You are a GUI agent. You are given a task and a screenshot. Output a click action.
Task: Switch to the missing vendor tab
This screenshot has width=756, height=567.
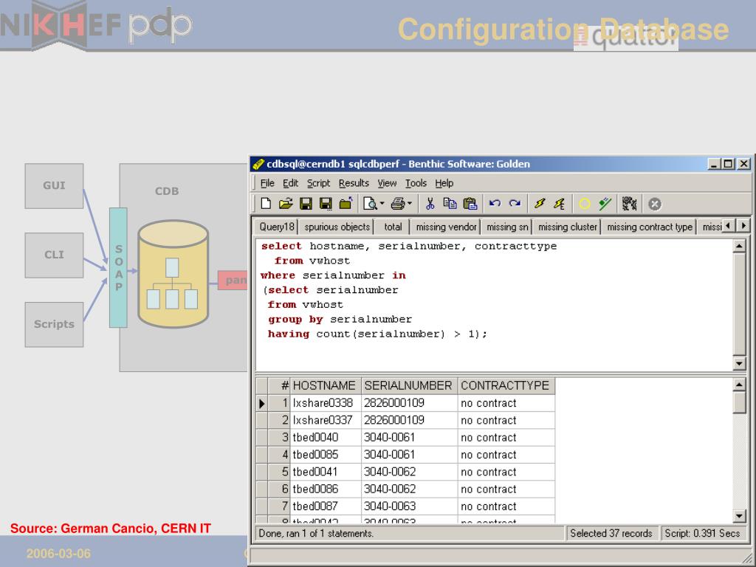coord(447,227)
